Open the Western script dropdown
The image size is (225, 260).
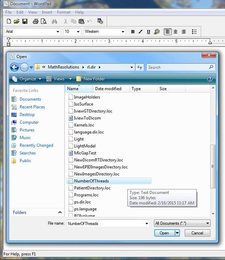tap(123, 32)
